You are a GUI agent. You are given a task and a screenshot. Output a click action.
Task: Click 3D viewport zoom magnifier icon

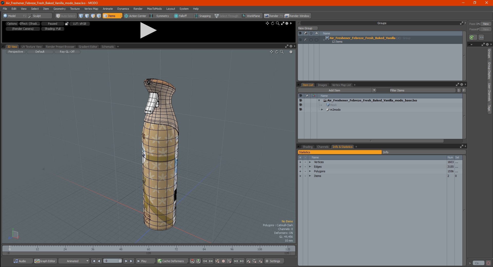(282, 52)
